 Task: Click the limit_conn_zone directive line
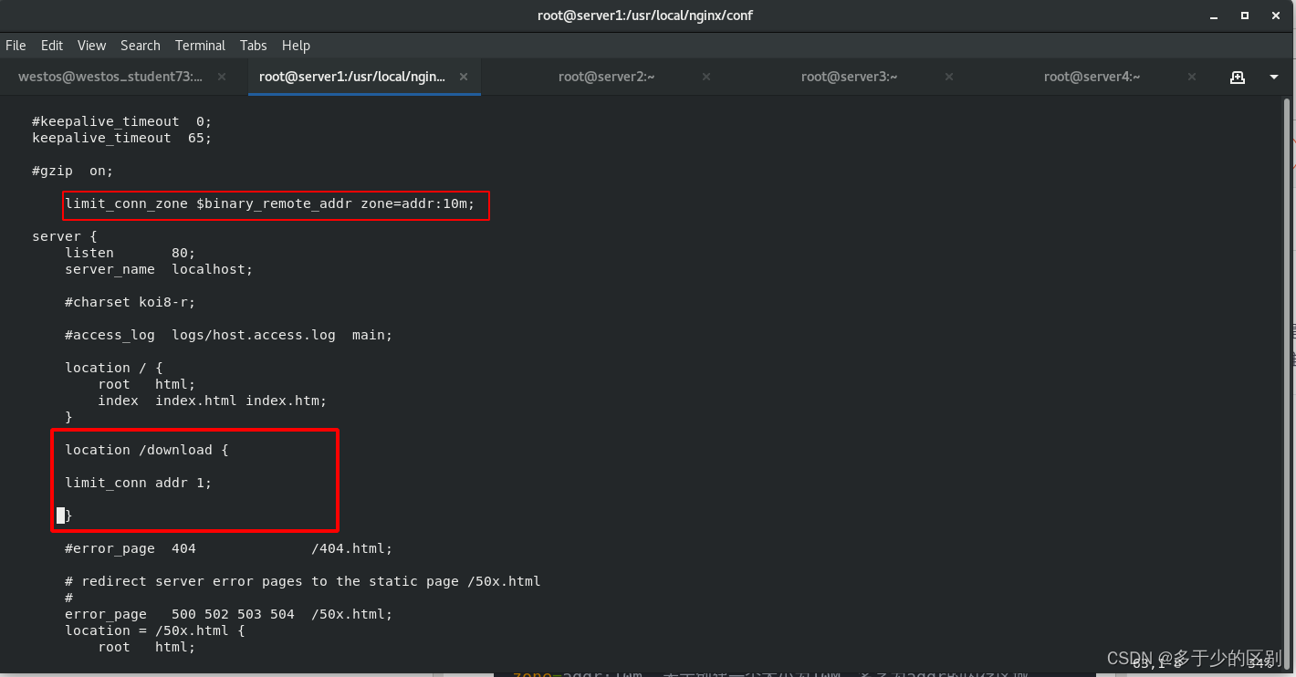[270, 203]
